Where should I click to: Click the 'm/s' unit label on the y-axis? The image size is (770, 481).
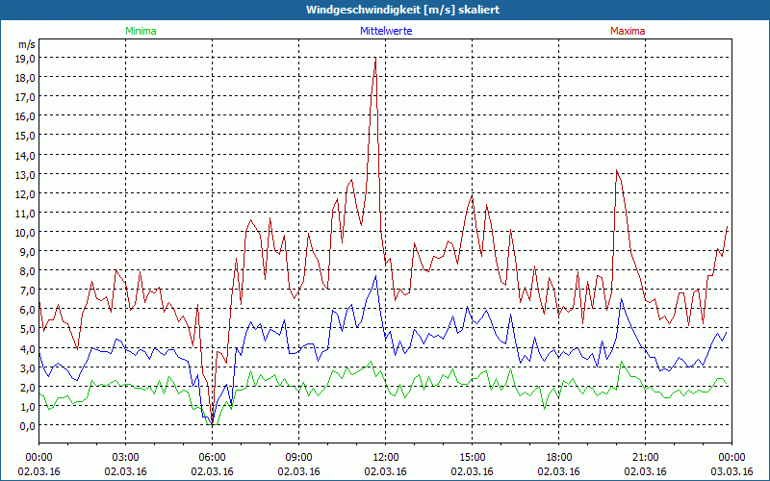[27, 44]
